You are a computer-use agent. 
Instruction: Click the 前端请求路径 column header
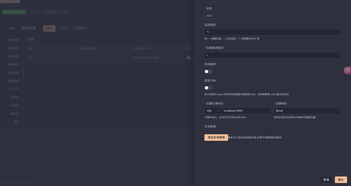pyautogui.click(x=89, y=48)
